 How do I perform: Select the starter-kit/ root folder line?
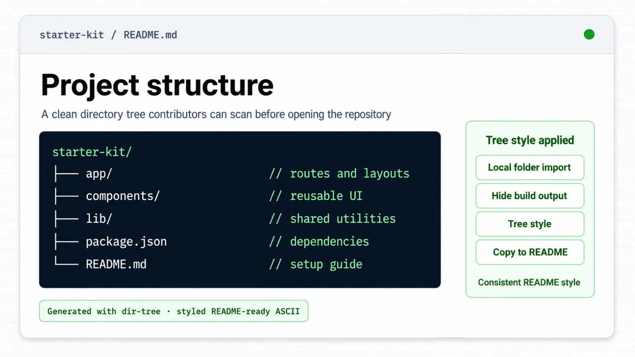click(92, 152)
